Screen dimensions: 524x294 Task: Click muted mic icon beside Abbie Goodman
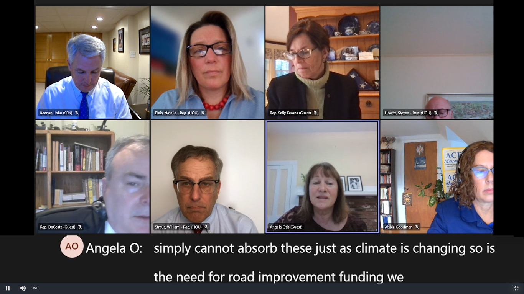coord(417,227)
